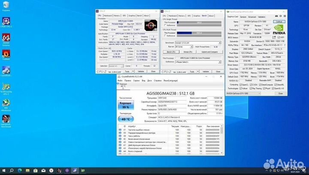Open the Benchmark version dropdown in CPU-Z
The width and height of the screenshot is (309, 175).
click(198, 43)
